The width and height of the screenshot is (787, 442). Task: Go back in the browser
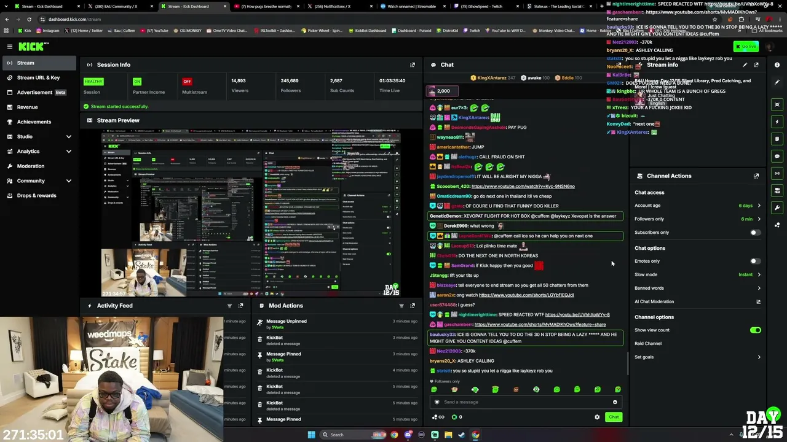click(7, 19)
